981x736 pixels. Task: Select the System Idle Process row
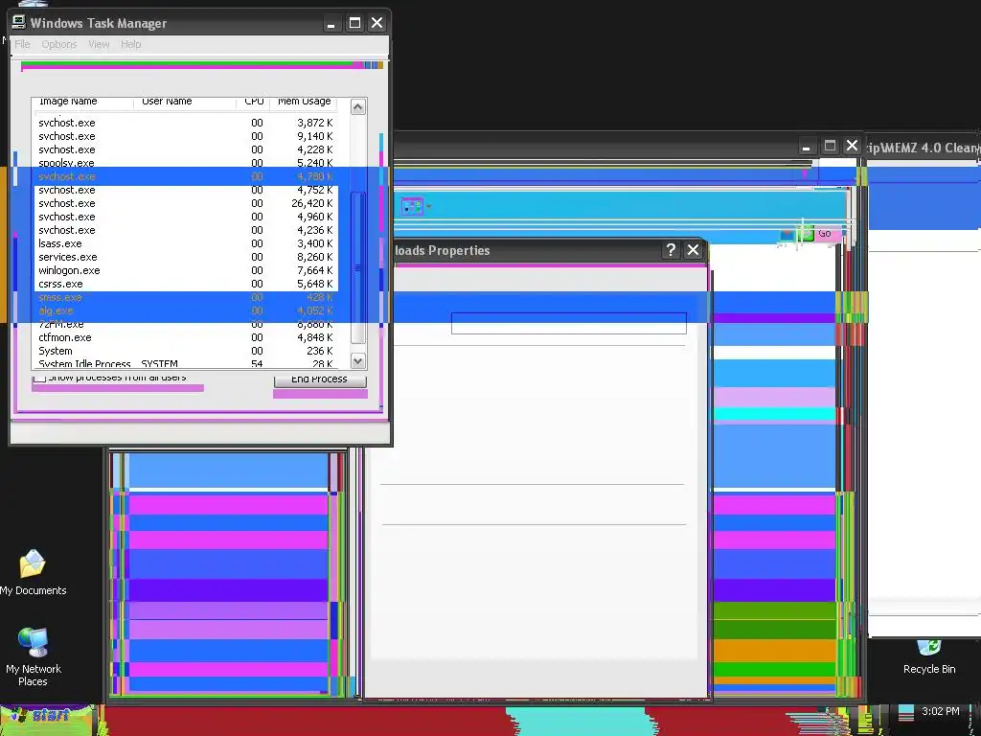(x=186, y=363)
